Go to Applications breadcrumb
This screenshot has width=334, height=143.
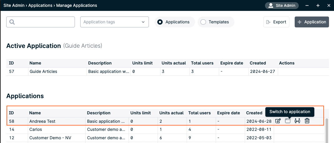(40, 6)
